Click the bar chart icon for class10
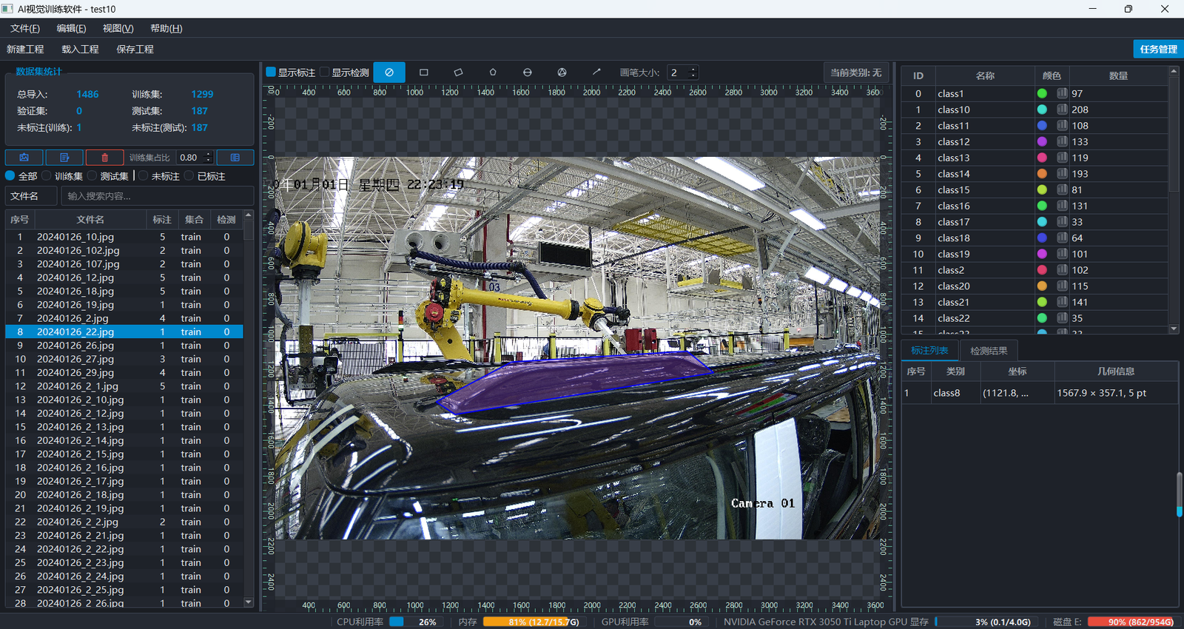The height and width of the screenshot is (629, 1184). pyautogui.click(x=1062, y=110)
